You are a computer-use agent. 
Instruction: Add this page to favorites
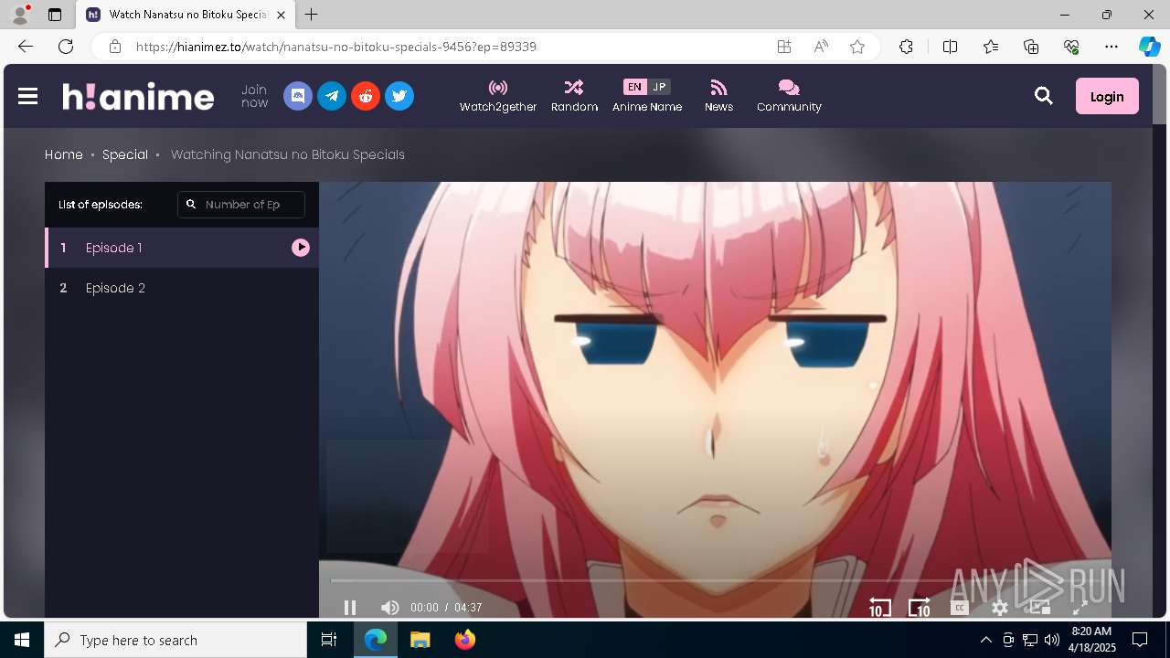[857, 47]
